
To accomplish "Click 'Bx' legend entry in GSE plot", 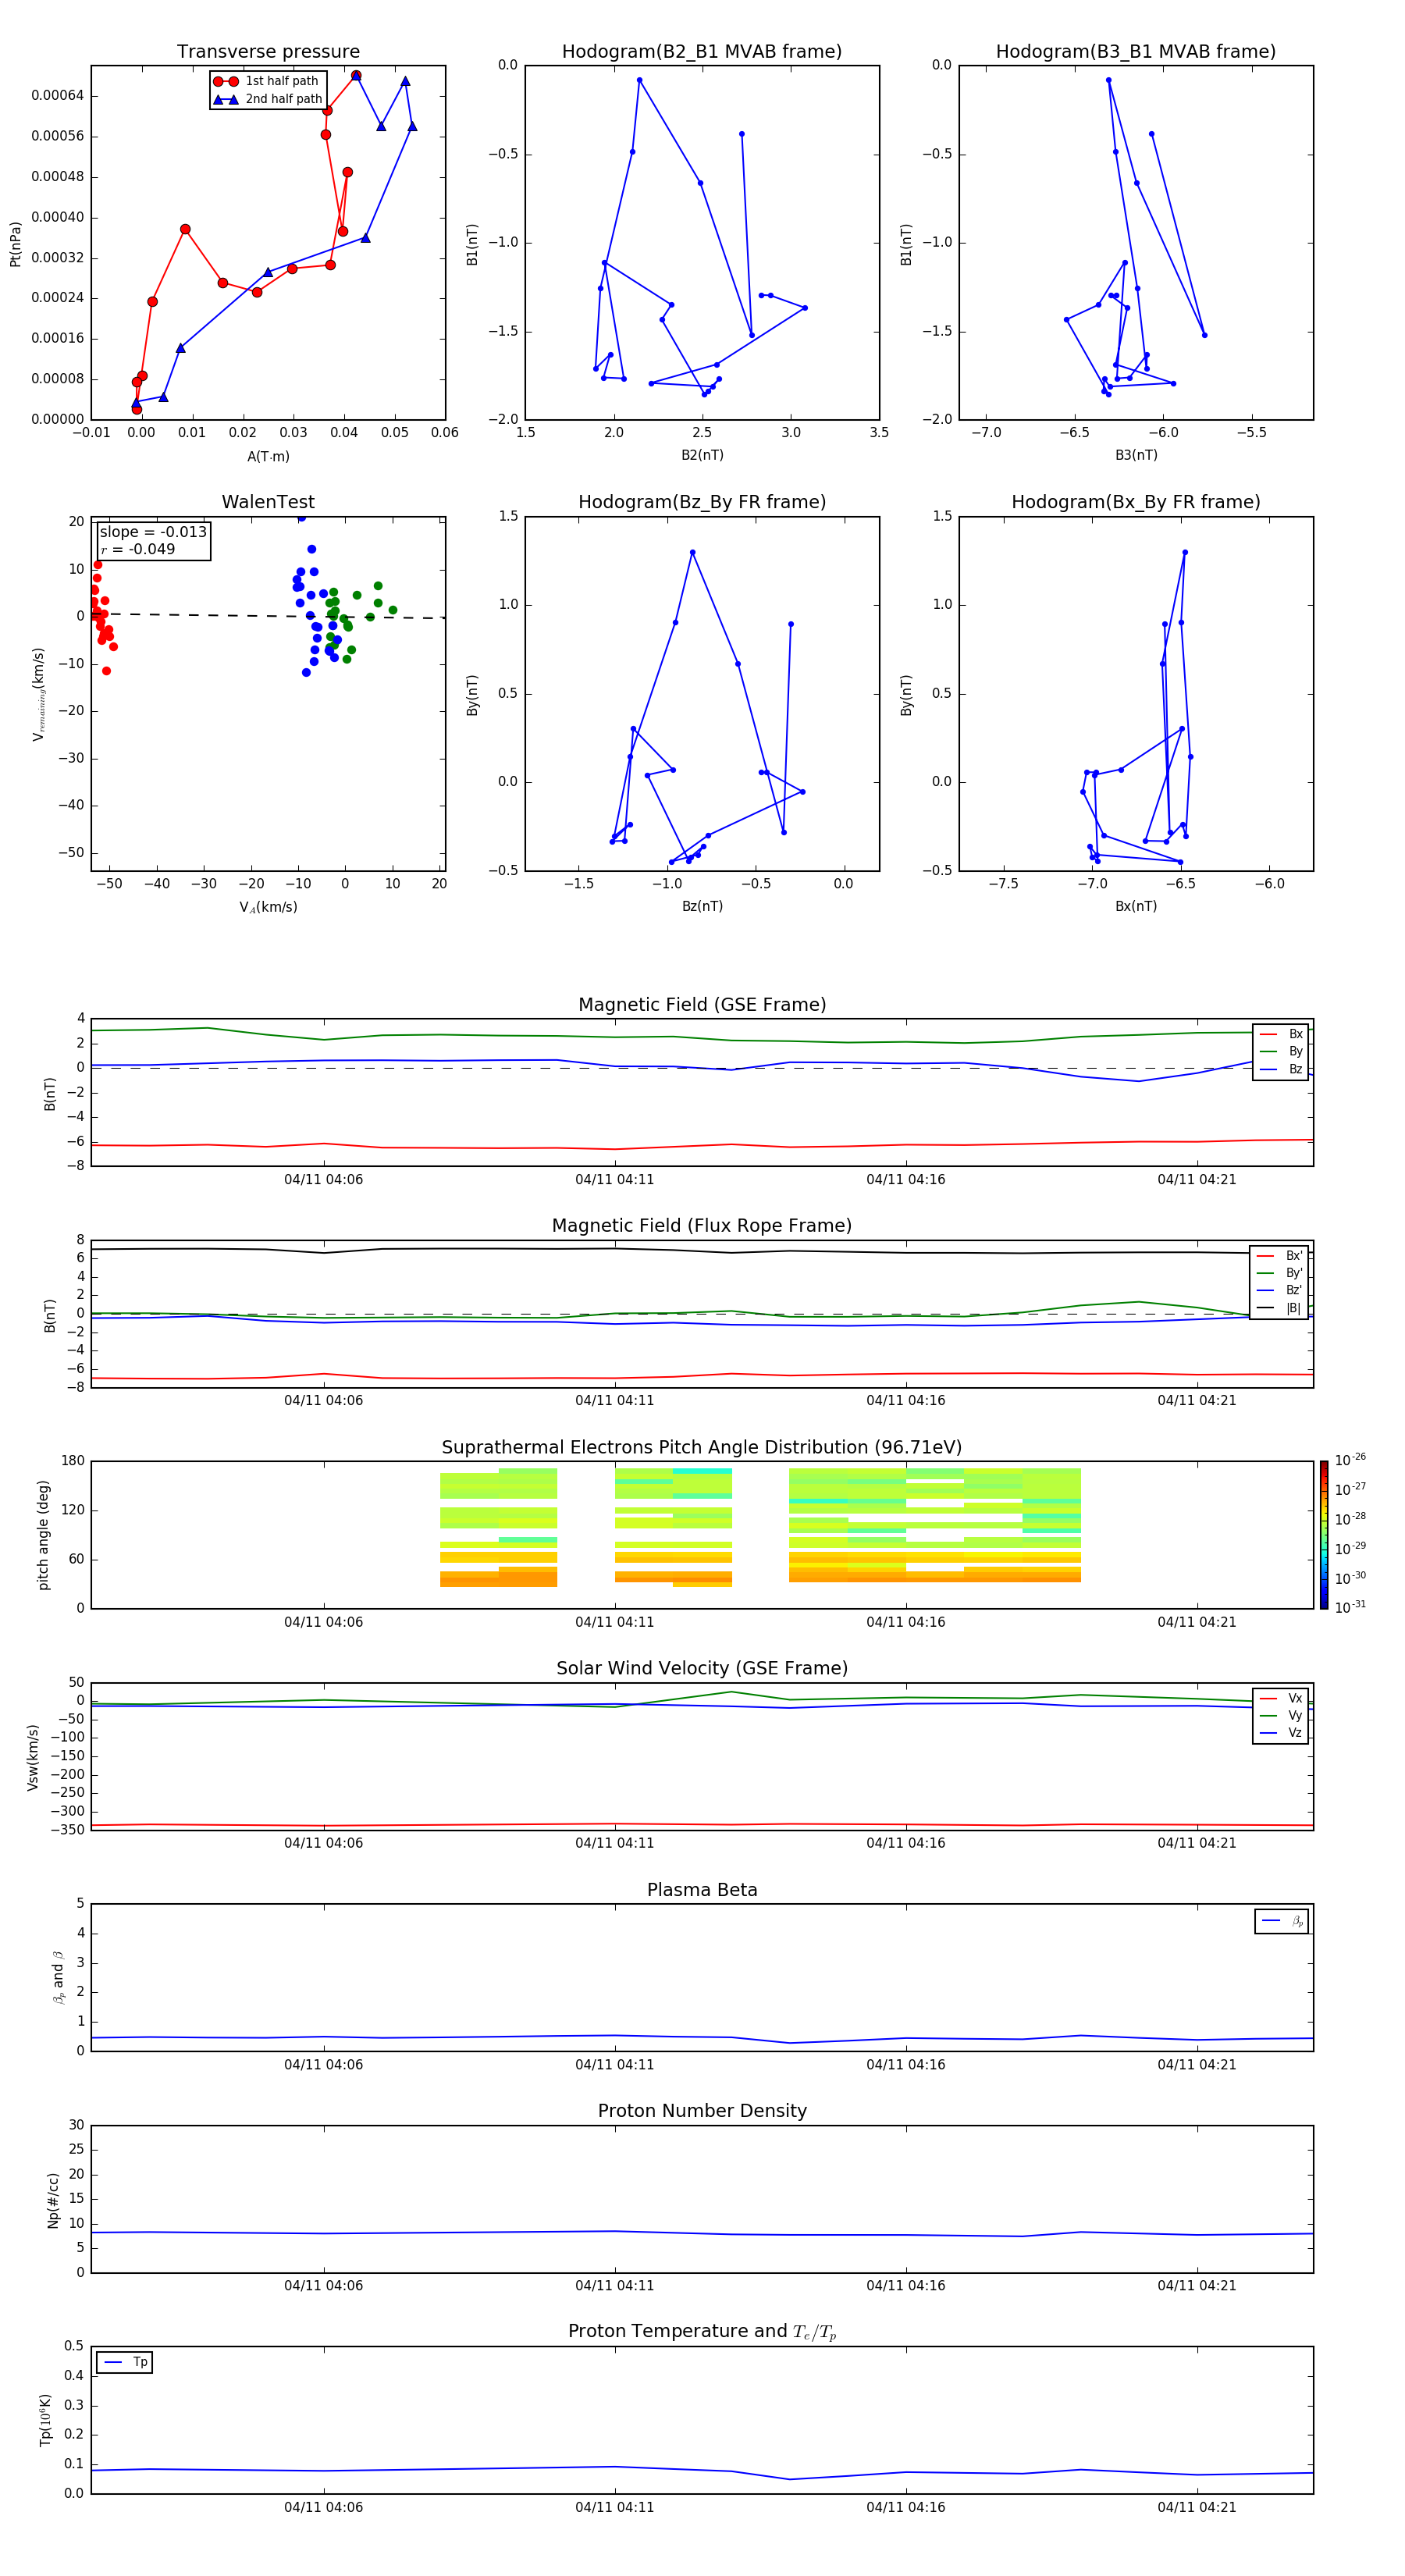I will click(x=1281, y=1034).
